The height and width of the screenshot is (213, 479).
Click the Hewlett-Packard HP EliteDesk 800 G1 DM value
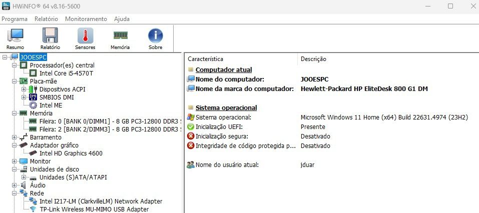(x=364, y=89)
